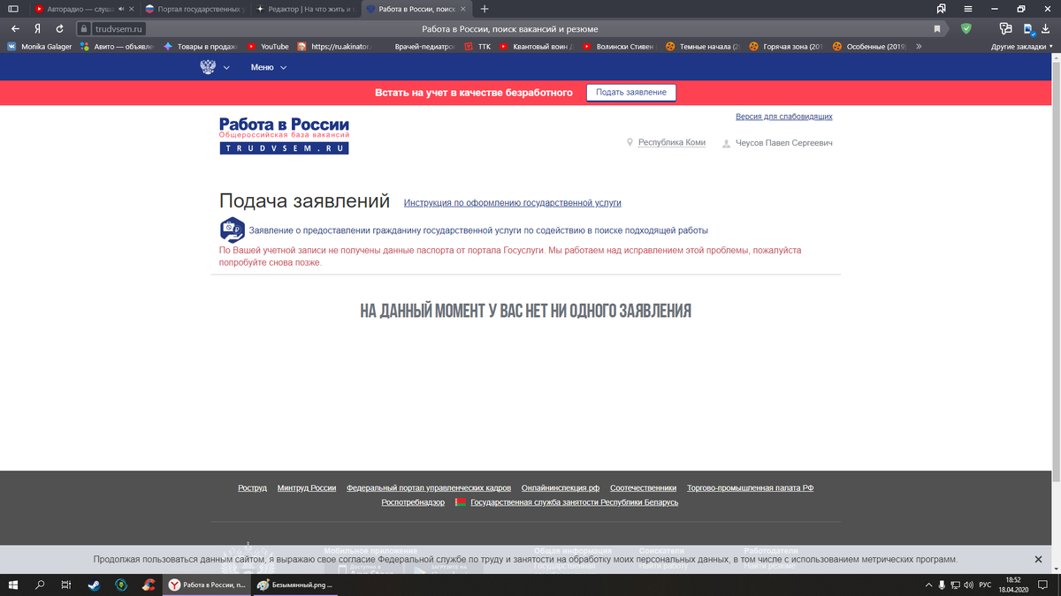
Task: Open the Роструд footer link
Action: (x=252, y=487)
